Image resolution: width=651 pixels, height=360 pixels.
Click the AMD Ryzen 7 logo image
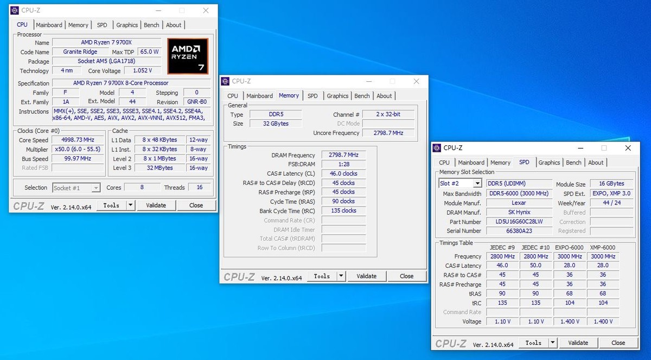pos(187,56)
